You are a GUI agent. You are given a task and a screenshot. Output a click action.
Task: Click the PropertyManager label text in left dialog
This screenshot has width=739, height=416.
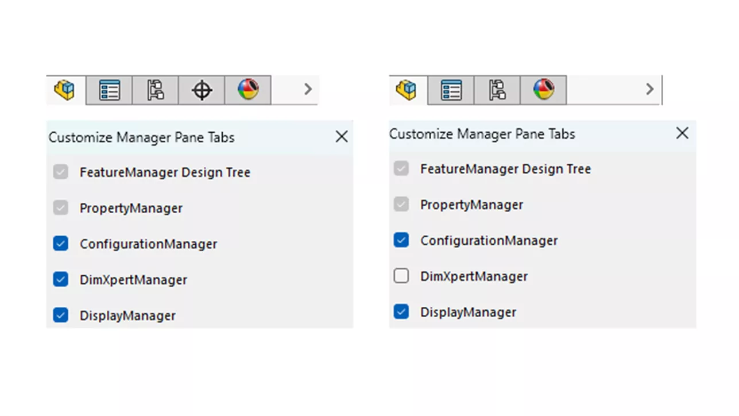pos(130,207)
